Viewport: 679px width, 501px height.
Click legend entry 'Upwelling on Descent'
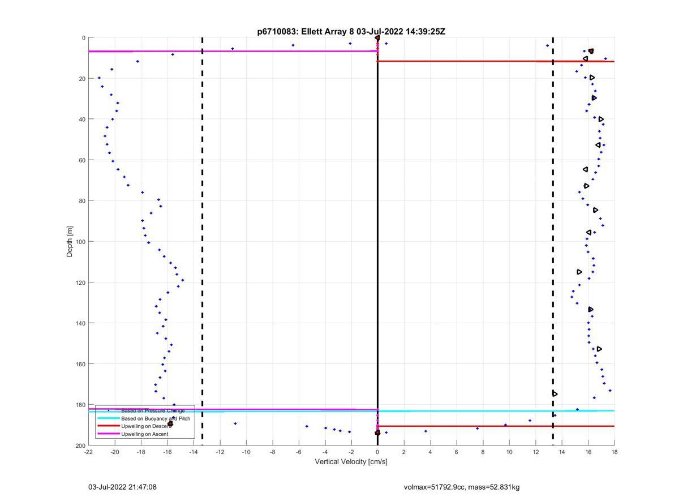[x=146, y=426]
